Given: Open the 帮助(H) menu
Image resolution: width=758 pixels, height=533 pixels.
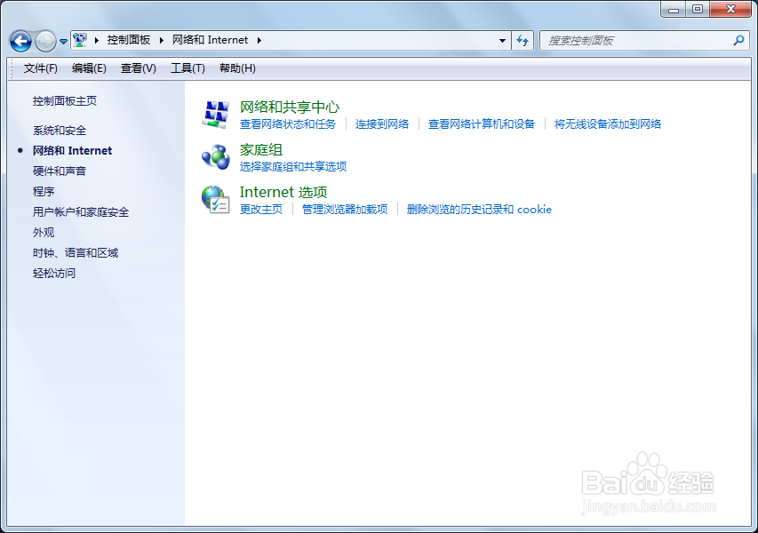Looking at the screenshot, I should pyautogui.click(x=237, y=68).
